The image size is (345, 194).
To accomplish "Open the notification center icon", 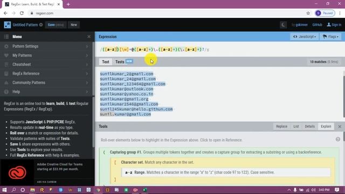I will [x=337, y=190].
